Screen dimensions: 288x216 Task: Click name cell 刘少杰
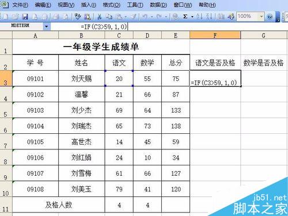pyautogui.click(x=81, y=110)
